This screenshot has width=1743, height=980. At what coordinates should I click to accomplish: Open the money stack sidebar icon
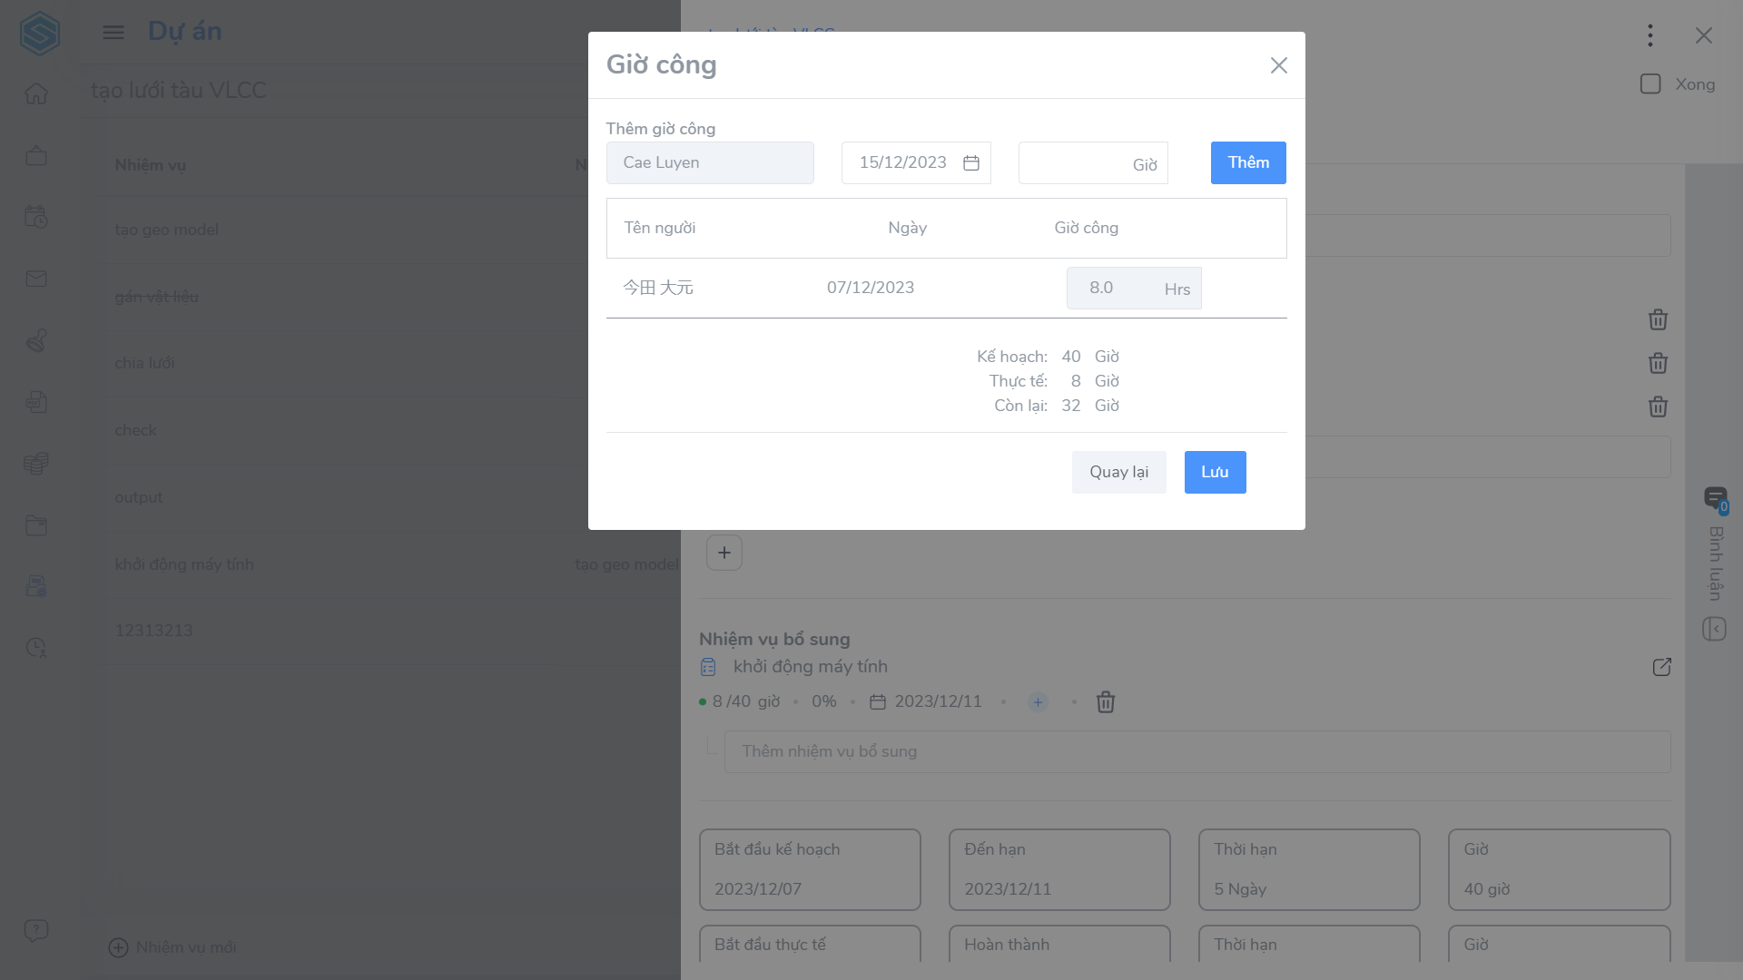click(36, 464)
